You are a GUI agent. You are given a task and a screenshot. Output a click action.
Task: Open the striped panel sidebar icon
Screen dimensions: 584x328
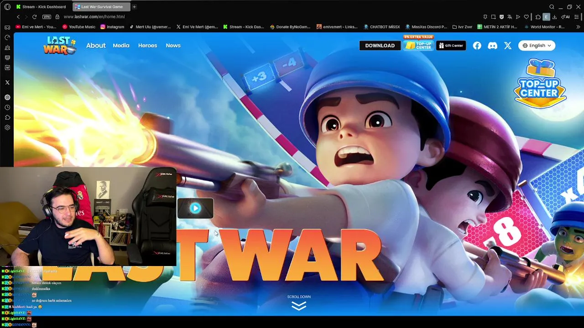click(x=7, y=57)
